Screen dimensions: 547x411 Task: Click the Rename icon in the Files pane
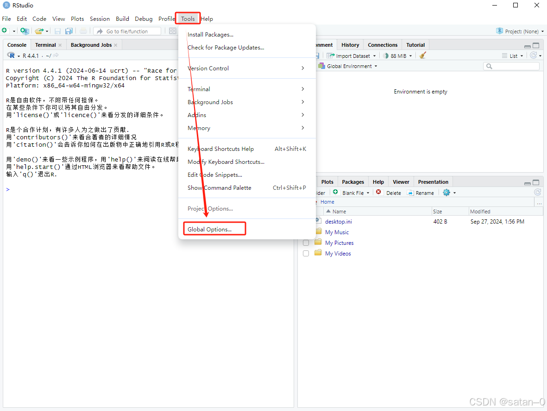pyautogui.click(x=411, y=193)
